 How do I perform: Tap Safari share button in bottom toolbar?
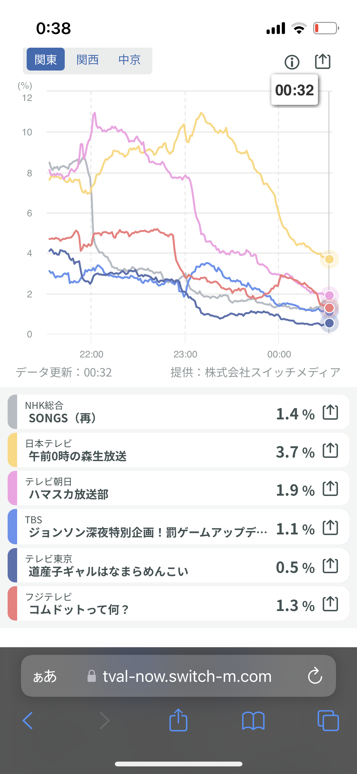click(x=178, y=720)
